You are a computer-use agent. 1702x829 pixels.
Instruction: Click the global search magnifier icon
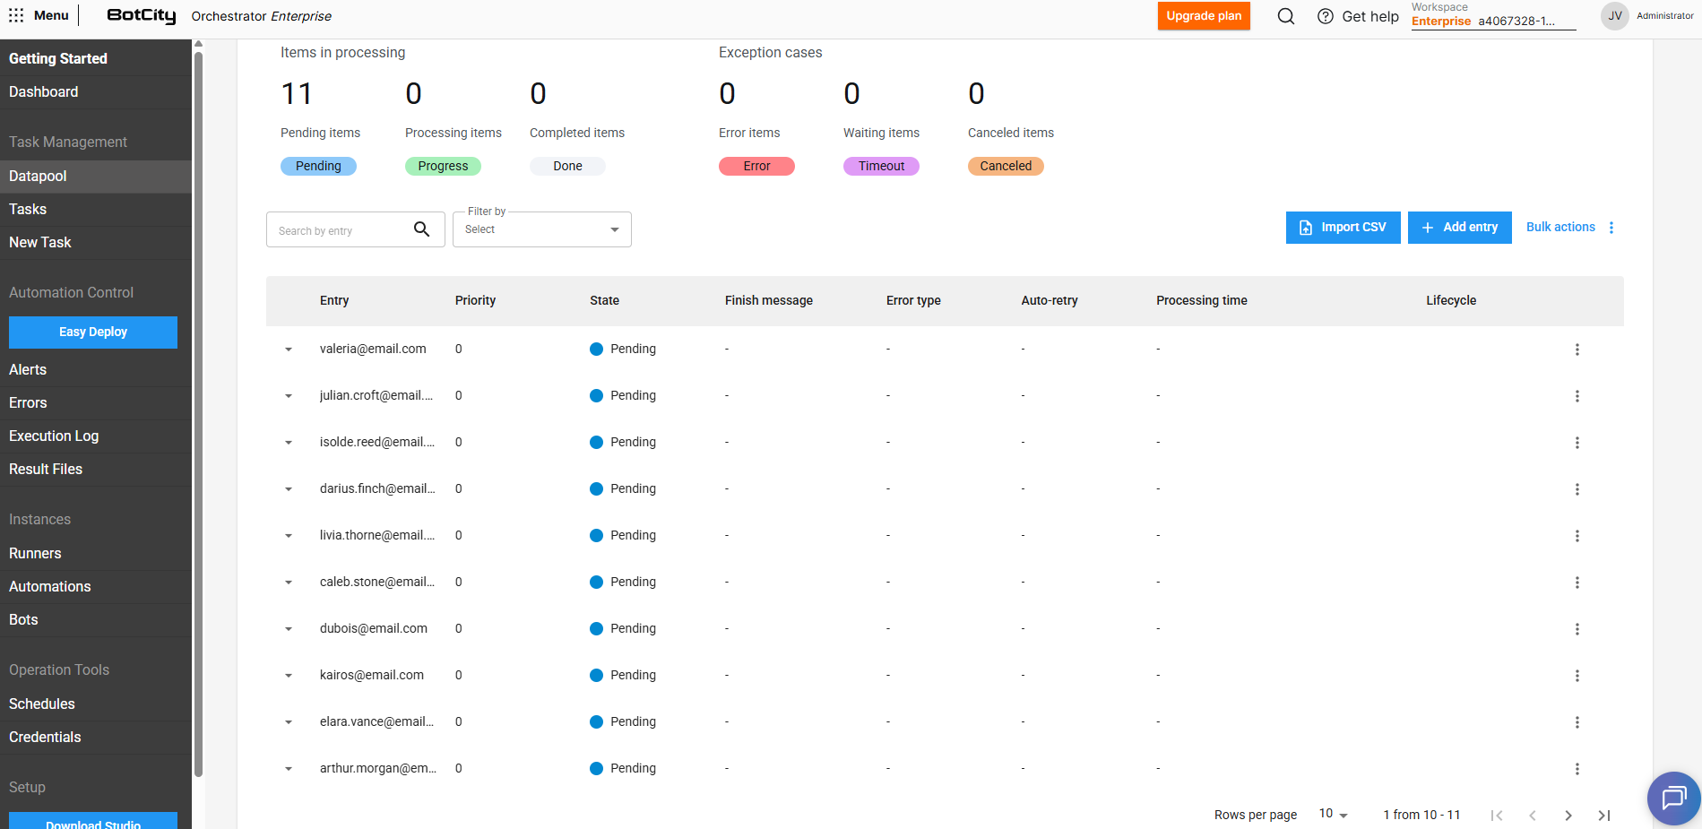coord(1285,16)
